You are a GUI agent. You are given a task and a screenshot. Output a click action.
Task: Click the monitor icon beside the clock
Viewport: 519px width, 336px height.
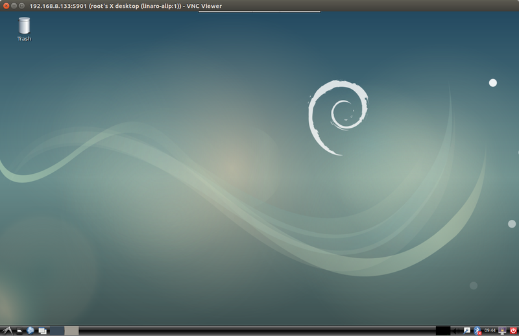[501, 331]
